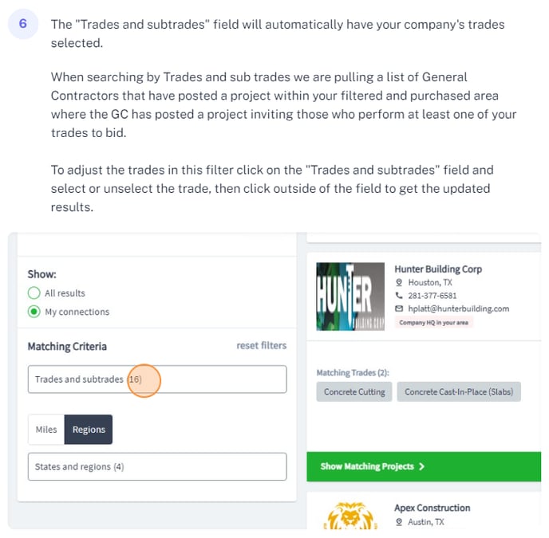
Task: Click the Concrete Cutting trade tag
Action: click(x=354, y=392)
